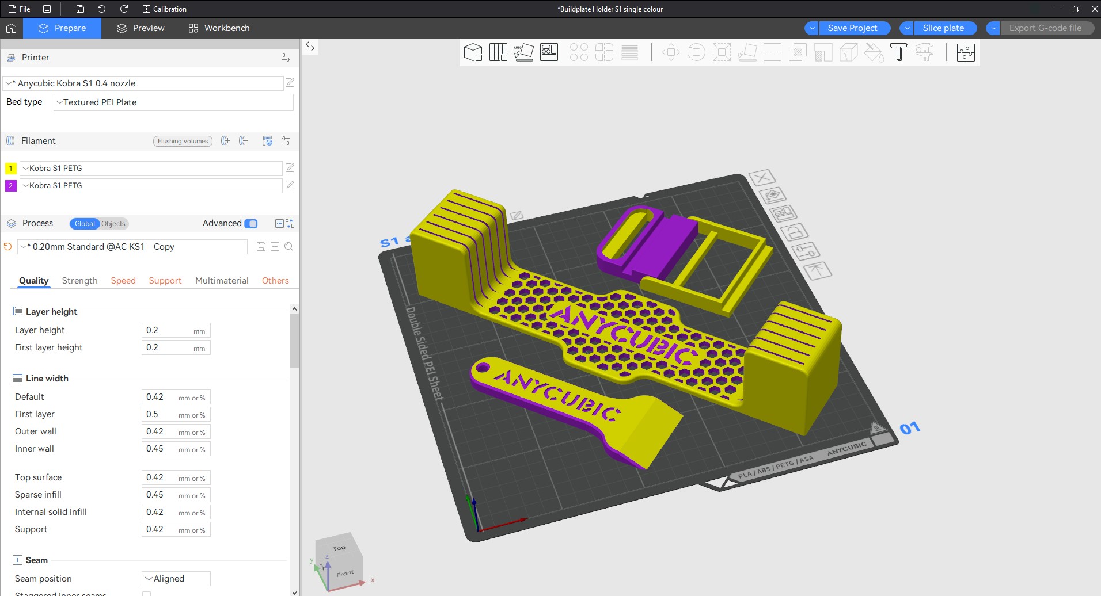Switch process scope to Objects
The height and width of the screenshot is (596, 1101).
113,224
